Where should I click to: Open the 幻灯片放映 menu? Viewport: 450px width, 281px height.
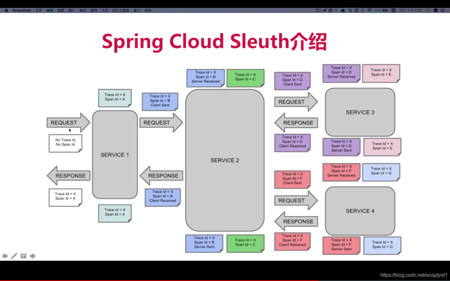tap(121, 10)
